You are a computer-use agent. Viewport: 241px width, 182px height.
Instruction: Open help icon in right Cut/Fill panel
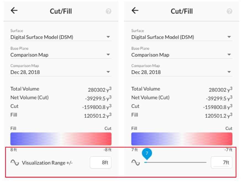(x=229, y=11)
